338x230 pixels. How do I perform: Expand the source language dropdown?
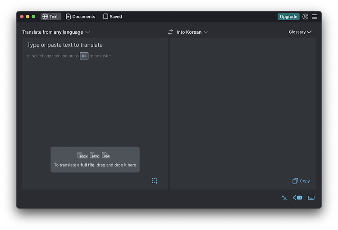(x=56, y=32)
